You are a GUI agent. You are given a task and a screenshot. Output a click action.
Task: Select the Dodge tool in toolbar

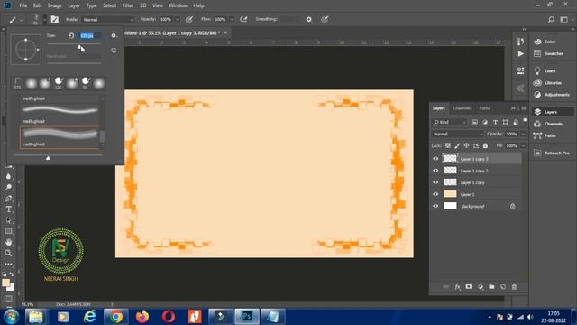click(8, 187)
